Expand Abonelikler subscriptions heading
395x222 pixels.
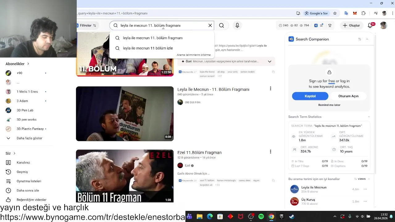click(17, 64)
